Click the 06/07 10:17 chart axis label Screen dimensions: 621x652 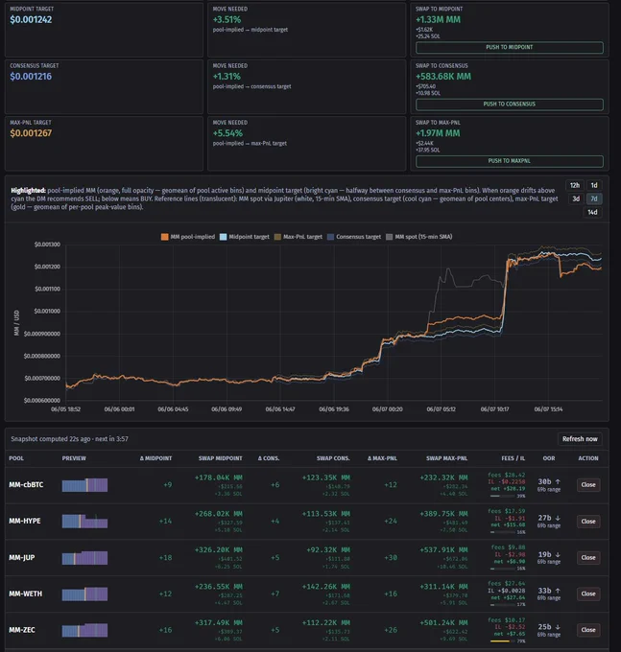click(494, 409)
